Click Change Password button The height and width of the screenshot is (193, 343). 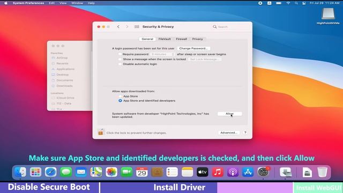point(193,48)
